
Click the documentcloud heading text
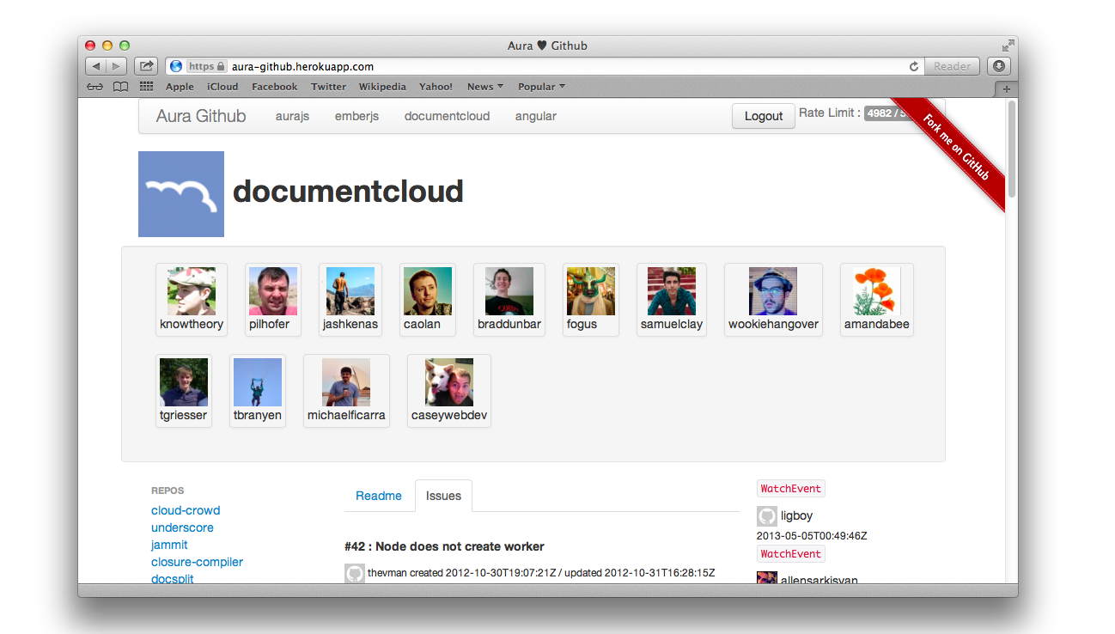coord(348,191)
